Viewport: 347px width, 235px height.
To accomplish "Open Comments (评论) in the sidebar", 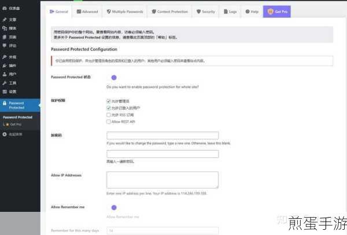I will coord(9,46).
